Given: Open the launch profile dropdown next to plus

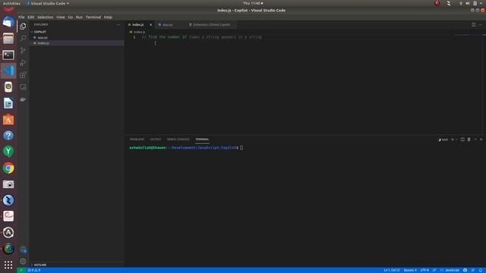Looking at the screenshot, I should 456,140.
